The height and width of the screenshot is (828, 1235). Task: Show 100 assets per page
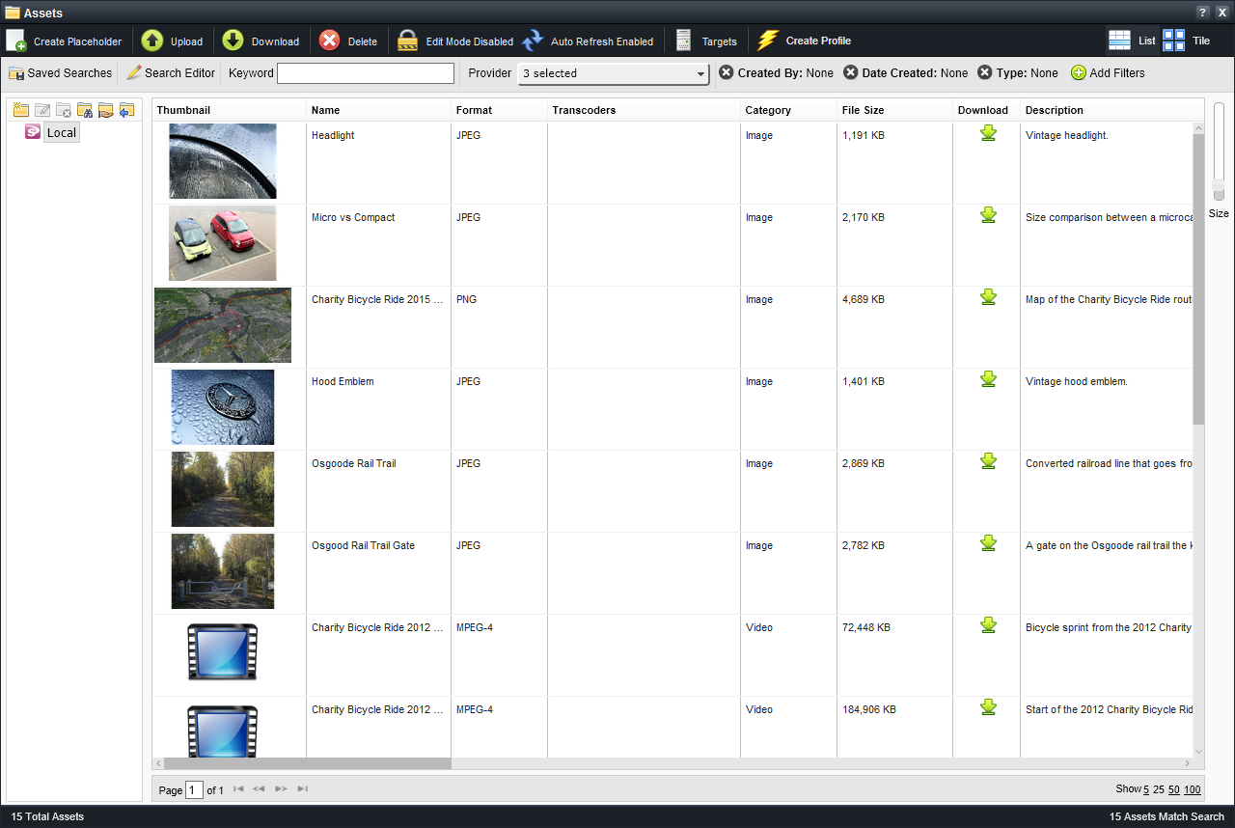tap(1192, 789)
